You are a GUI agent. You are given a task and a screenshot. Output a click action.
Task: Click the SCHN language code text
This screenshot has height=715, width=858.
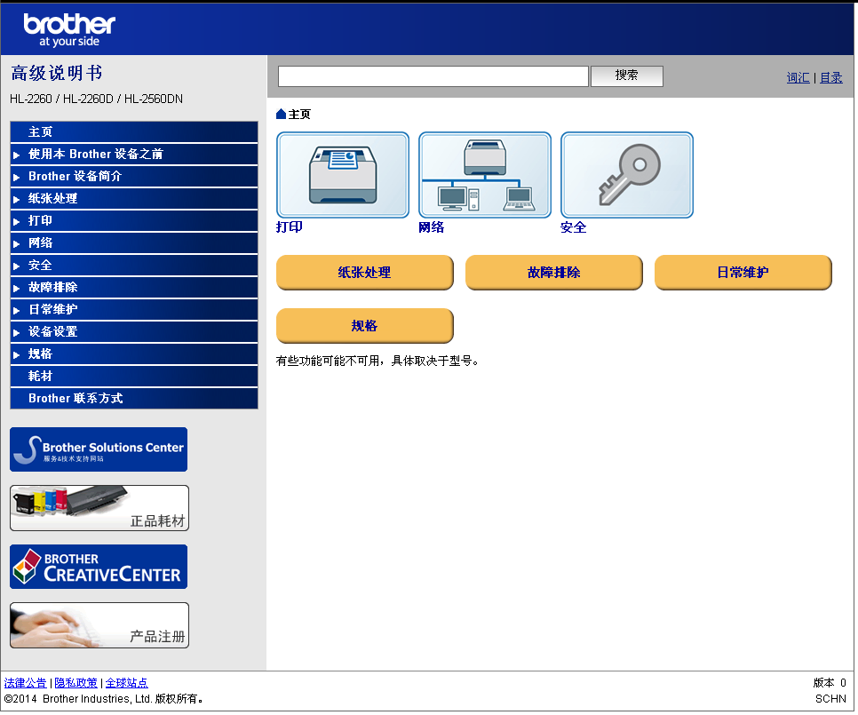830,699
